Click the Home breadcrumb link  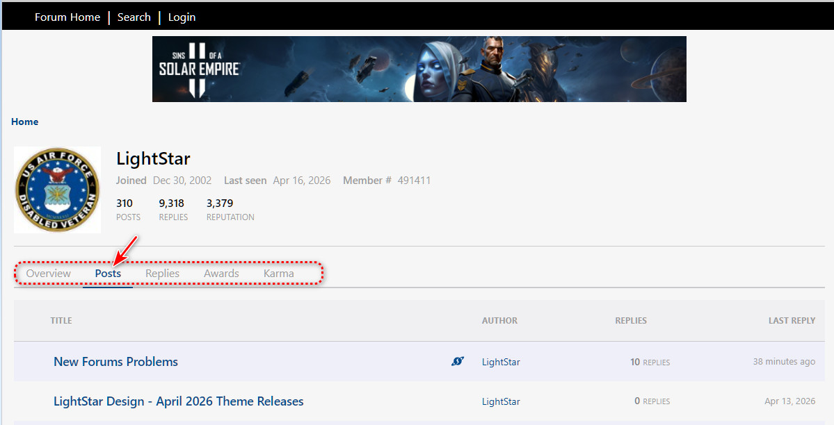click(x=24, y=122)
